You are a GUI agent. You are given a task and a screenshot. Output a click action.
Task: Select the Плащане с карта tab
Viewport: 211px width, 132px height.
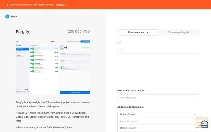(138, 32)
